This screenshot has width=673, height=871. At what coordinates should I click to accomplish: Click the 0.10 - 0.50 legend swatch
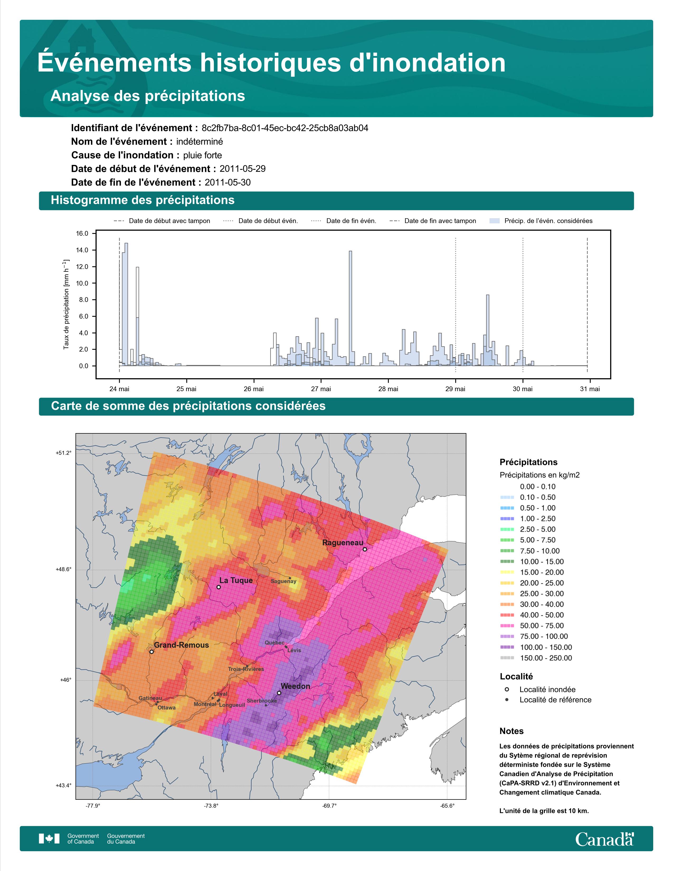pyautogui.click(x=507, y=497)
